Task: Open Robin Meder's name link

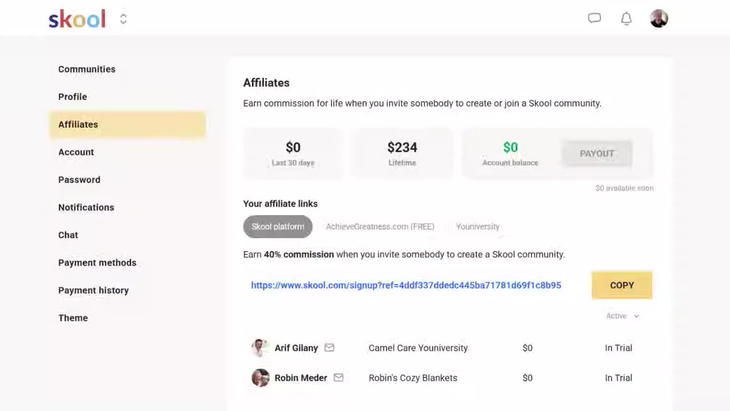Action: point(301,378)
